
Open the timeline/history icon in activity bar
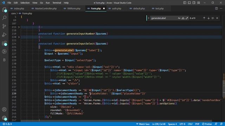pyautogui.click(x=4, y=51)
